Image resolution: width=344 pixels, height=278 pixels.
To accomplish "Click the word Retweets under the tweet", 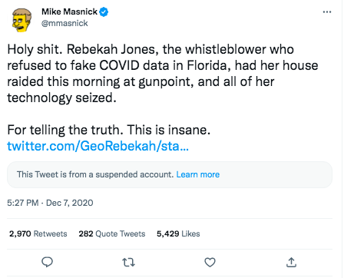I will click(x=51, y=233).
